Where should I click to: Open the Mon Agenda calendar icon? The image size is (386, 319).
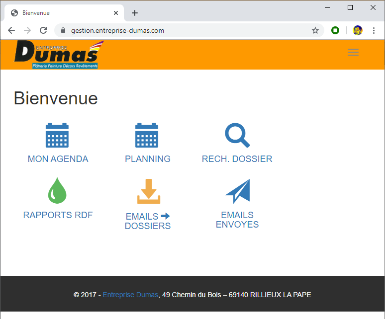tap(57, 135)
